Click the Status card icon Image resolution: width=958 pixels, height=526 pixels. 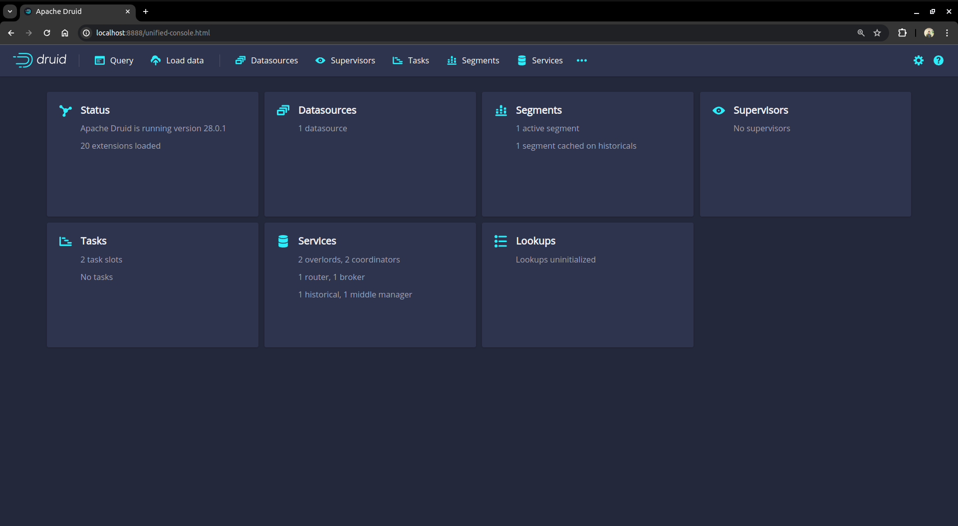(65, 110)
